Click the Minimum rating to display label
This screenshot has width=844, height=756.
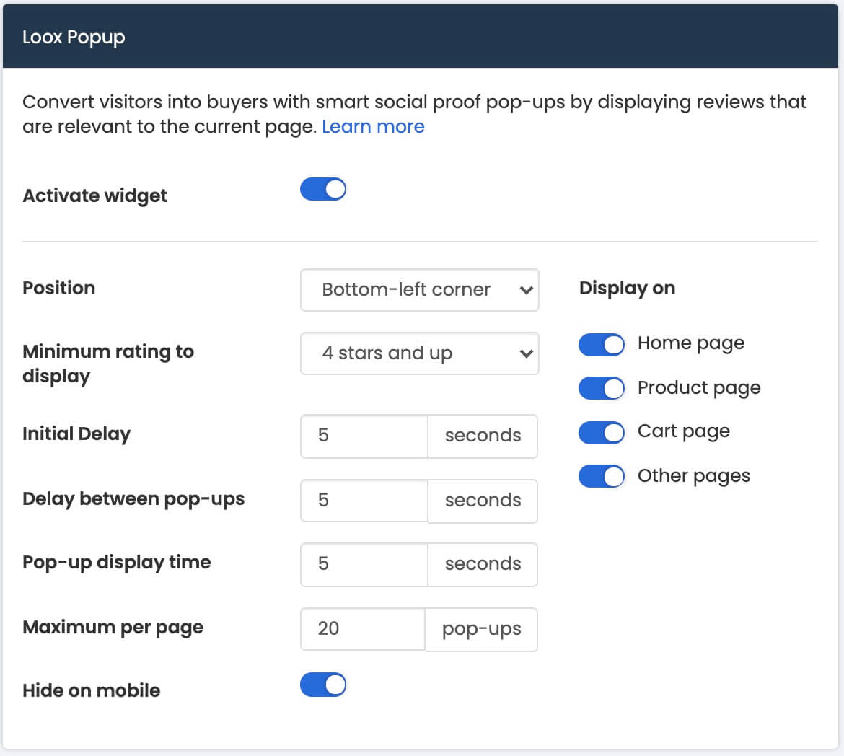pos(108,364)
